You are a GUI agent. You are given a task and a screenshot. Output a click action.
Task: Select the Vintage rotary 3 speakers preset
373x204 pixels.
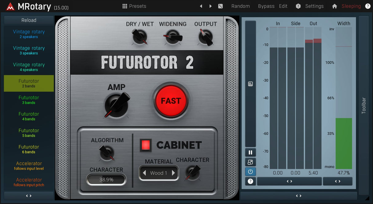tap(29, 50)
